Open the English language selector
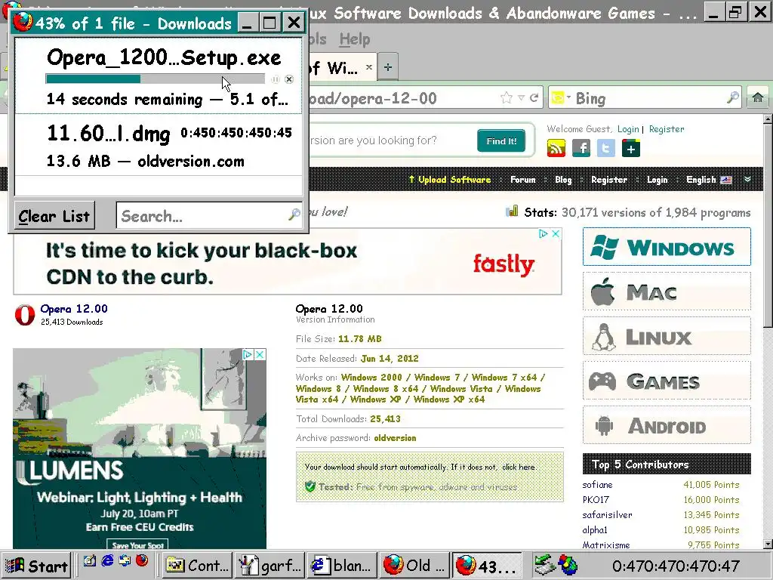 click(x=709, y=180)
